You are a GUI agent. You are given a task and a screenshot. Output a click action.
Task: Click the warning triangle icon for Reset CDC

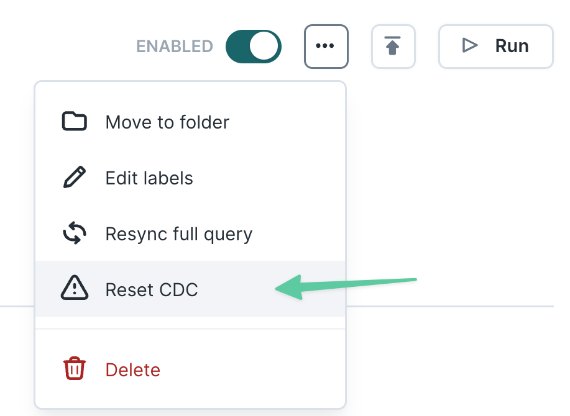75,289
